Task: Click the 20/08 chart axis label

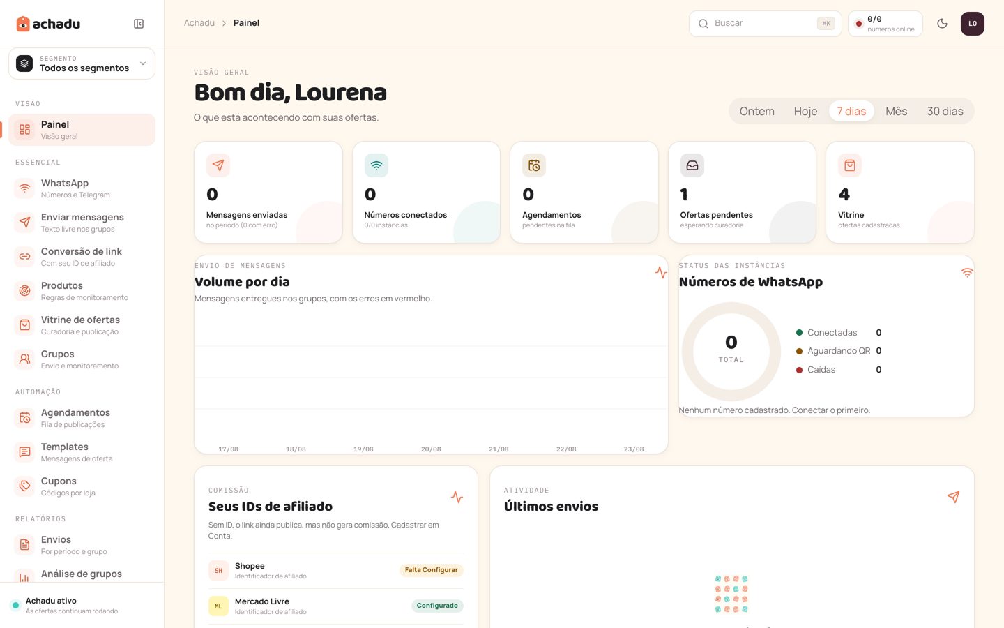Action: (x=431, y=449)
